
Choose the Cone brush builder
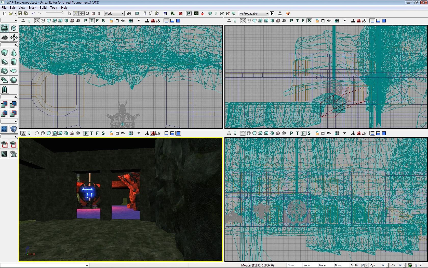(x=14, y=53)
